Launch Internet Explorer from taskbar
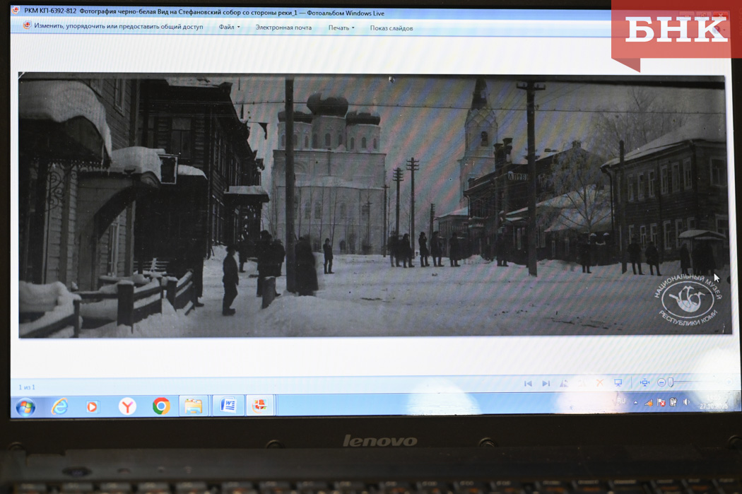The height and width of the screenshot is (494, 742). pyautogui.click(x=59, y=406)
